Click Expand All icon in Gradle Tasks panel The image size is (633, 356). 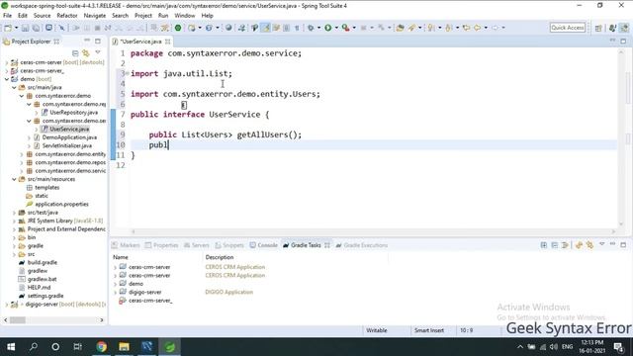click(x=544, y=245)
